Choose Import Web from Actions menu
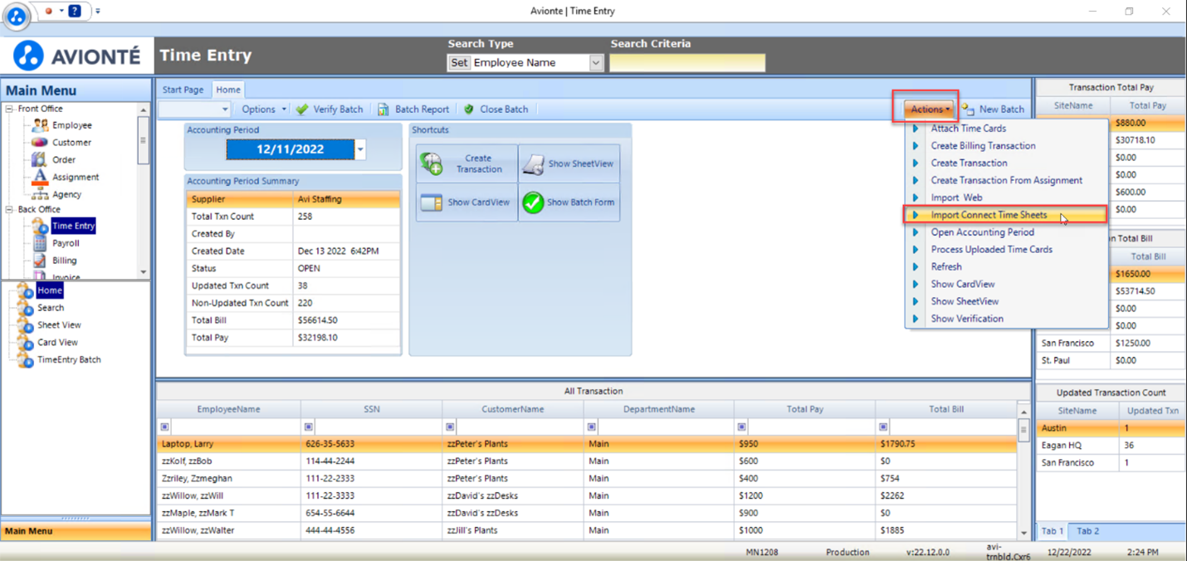 [956, 198]
